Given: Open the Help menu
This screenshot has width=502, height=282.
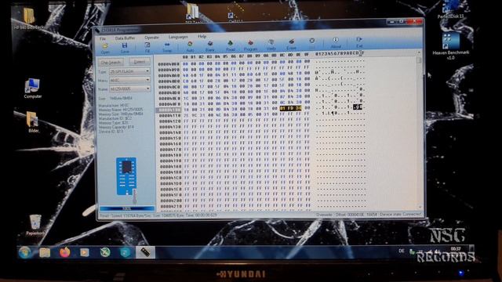Looking at the screenshot, I should [x=202, y=36].
